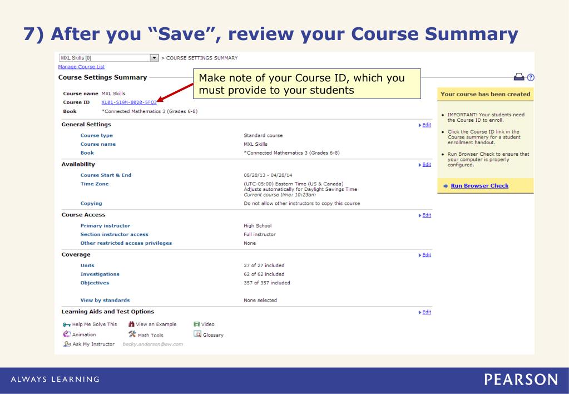Select Other restricted access privileges label

click(126, 243)
